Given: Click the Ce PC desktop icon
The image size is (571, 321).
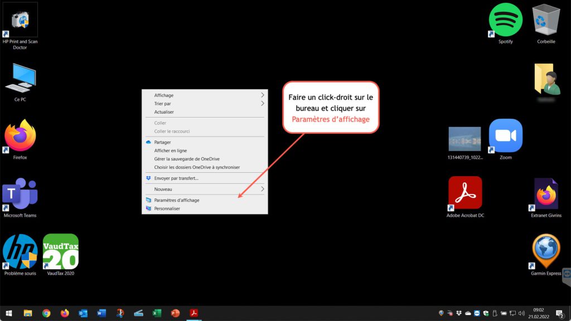Looking at the screenshot, I should click(20, 79).
